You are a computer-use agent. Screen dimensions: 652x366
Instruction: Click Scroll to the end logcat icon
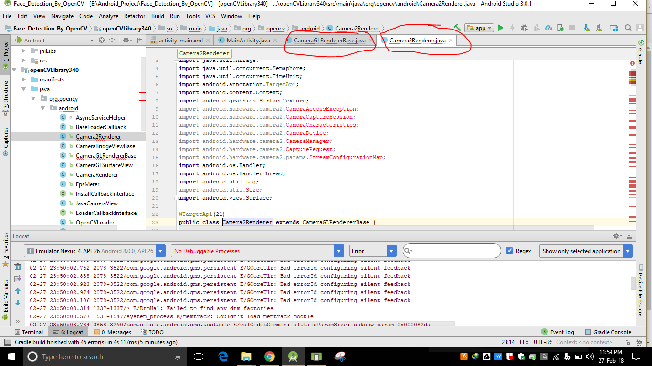click(x=18, y=279)
